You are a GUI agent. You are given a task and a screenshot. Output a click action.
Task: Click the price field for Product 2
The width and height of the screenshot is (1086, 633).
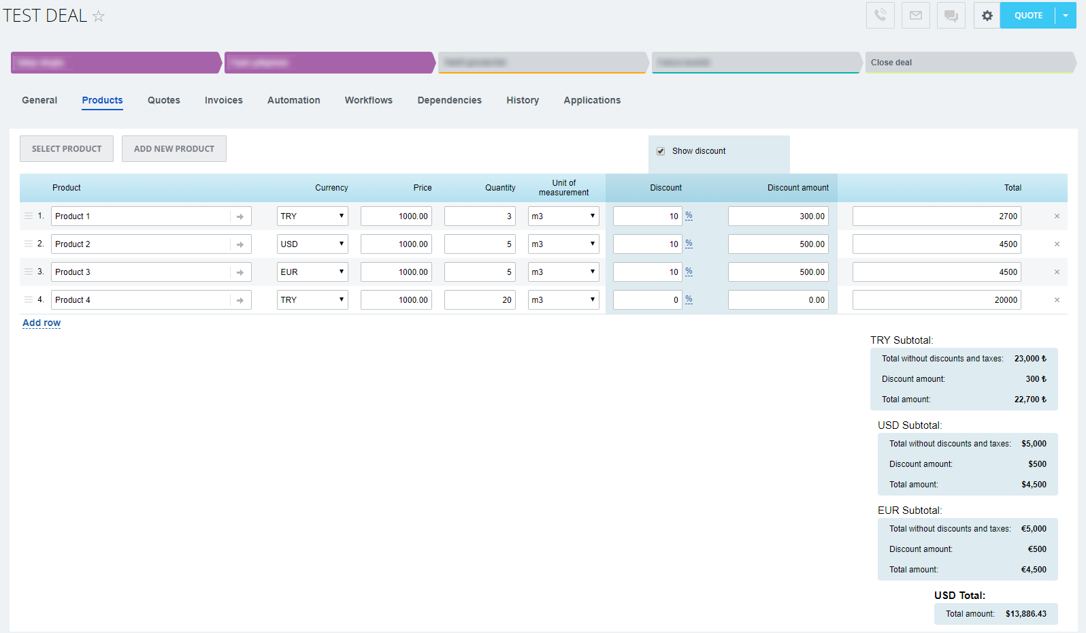coord(396,244)
